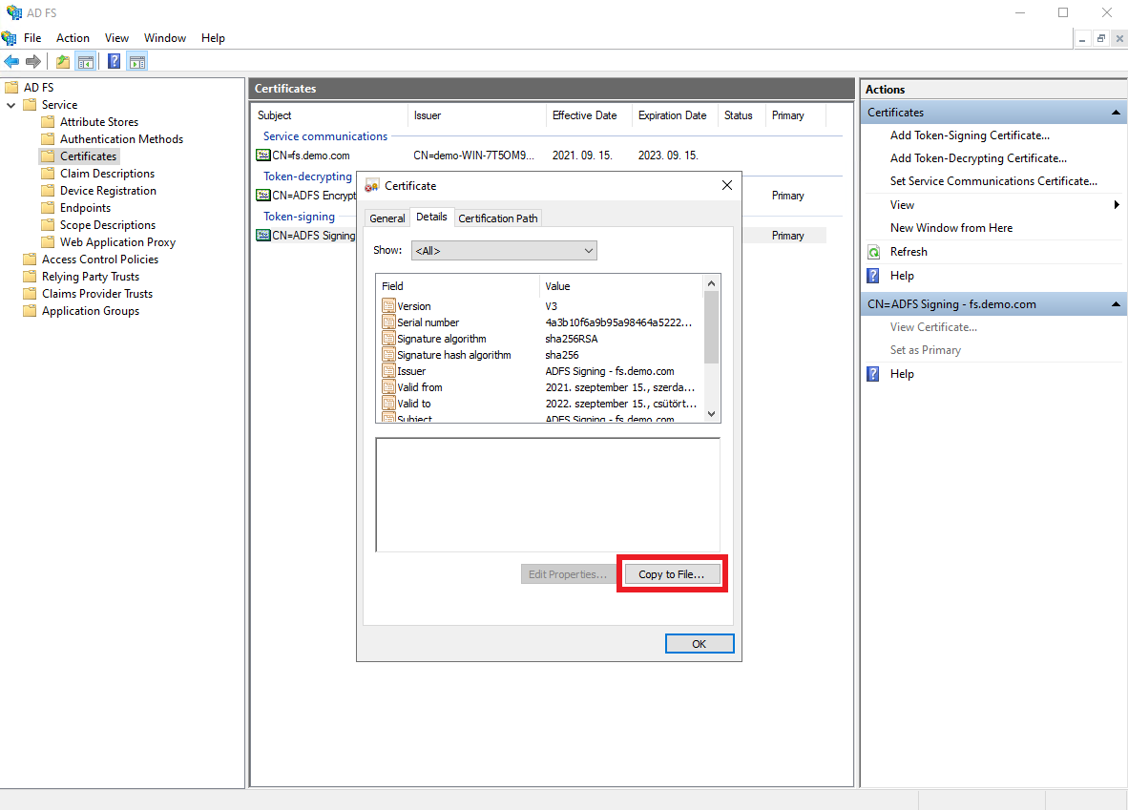Click the certificate icon beside CN=ADFS Signing
Screen dimensions: 1128x810
pos(262,235)
